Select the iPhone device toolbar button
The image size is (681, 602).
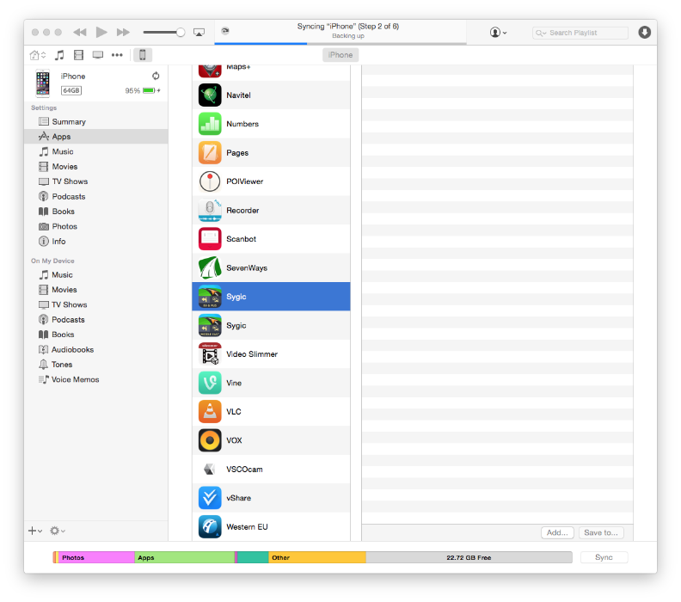click(142, 55)
